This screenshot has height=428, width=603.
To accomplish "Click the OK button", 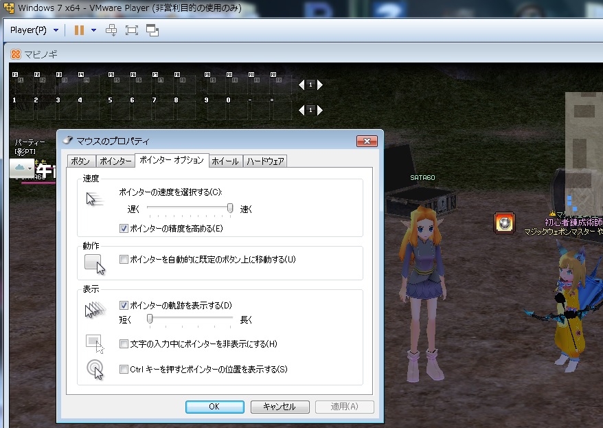I will 214,407.
